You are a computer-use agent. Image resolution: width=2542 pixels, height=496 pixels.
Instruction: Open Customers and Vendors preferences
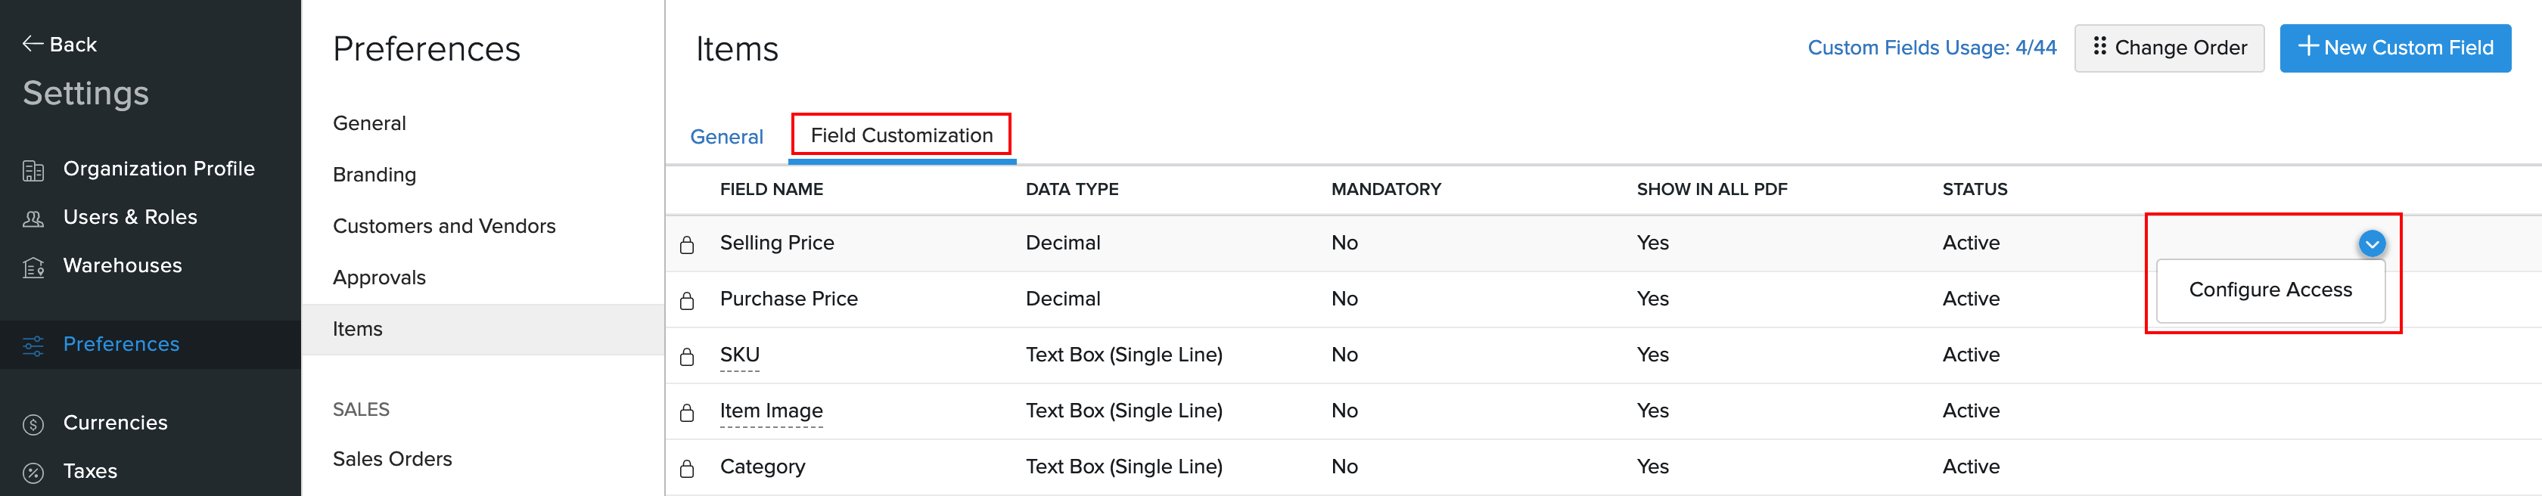coord(444,226)
